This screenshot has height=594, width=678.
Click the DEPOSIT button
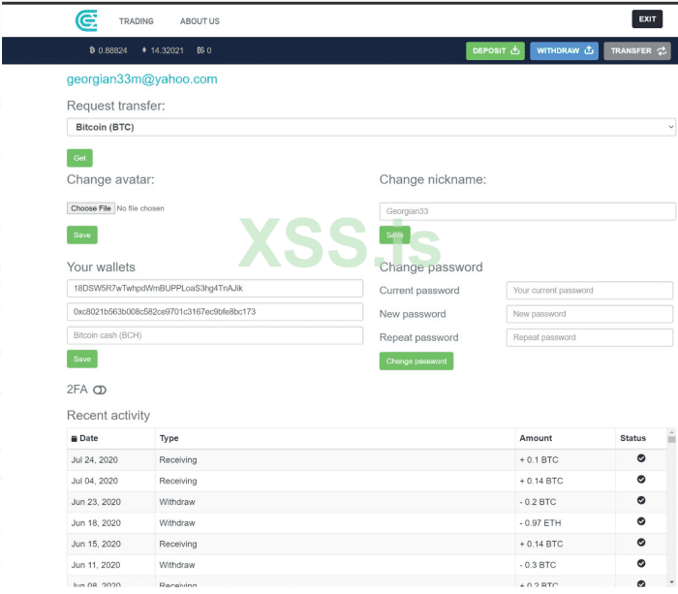click(x=495, y=50)
